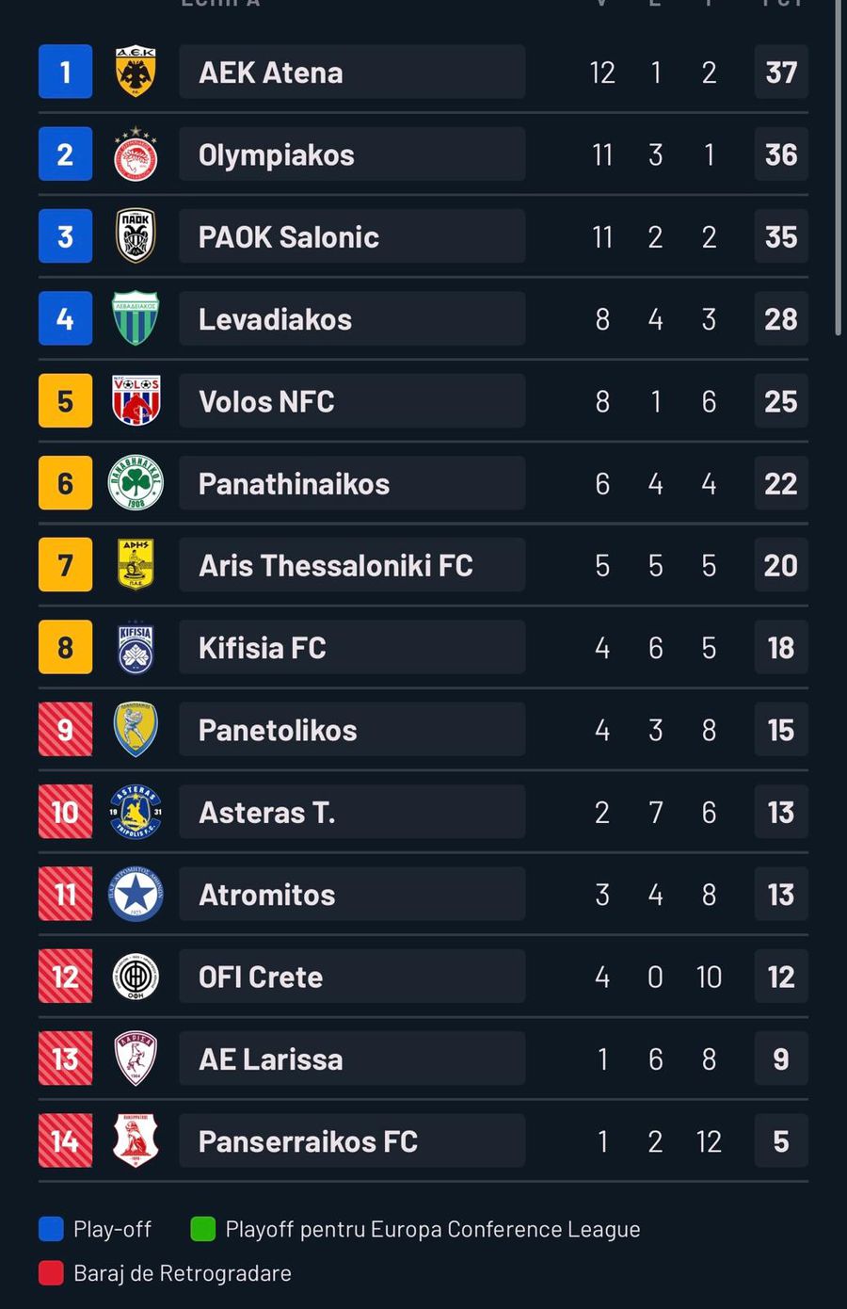Screen dimensions: 847x1309
Task: Tap the Volos NFC club logo
Action: pyautogui.click(x=136, y=401)
